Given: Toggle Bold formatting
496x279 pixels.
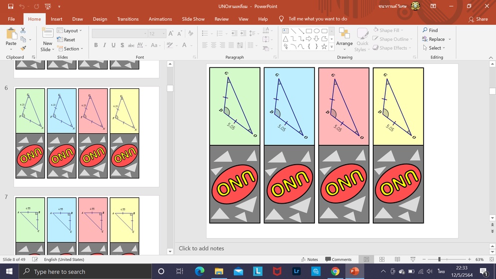Looking at the screenshot, I should [96, 45].
